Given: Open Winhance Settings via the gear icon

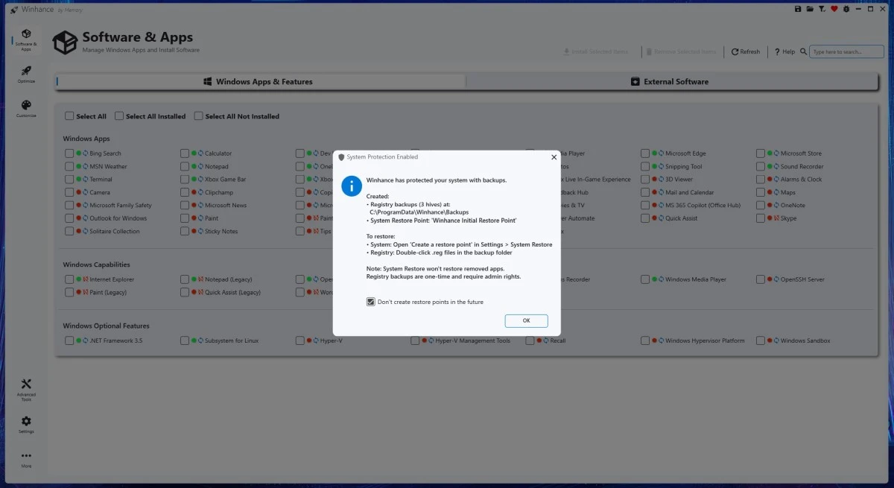Looking at the screenshot, I should coord(26,423).
